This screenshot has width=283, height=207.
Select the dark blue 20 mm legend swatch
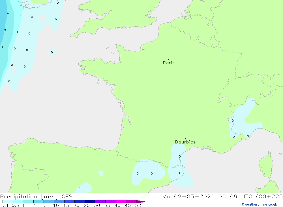(x=80, y=201)
